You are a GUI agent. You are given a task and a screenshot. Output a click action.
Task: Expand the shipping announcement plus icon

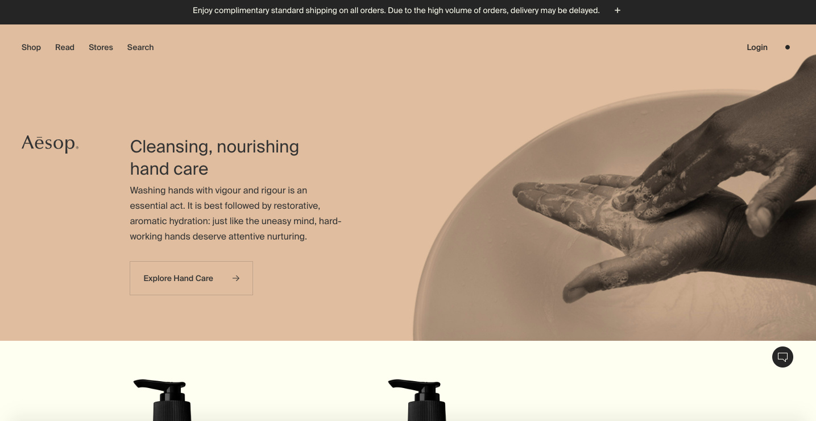point(618,10)
